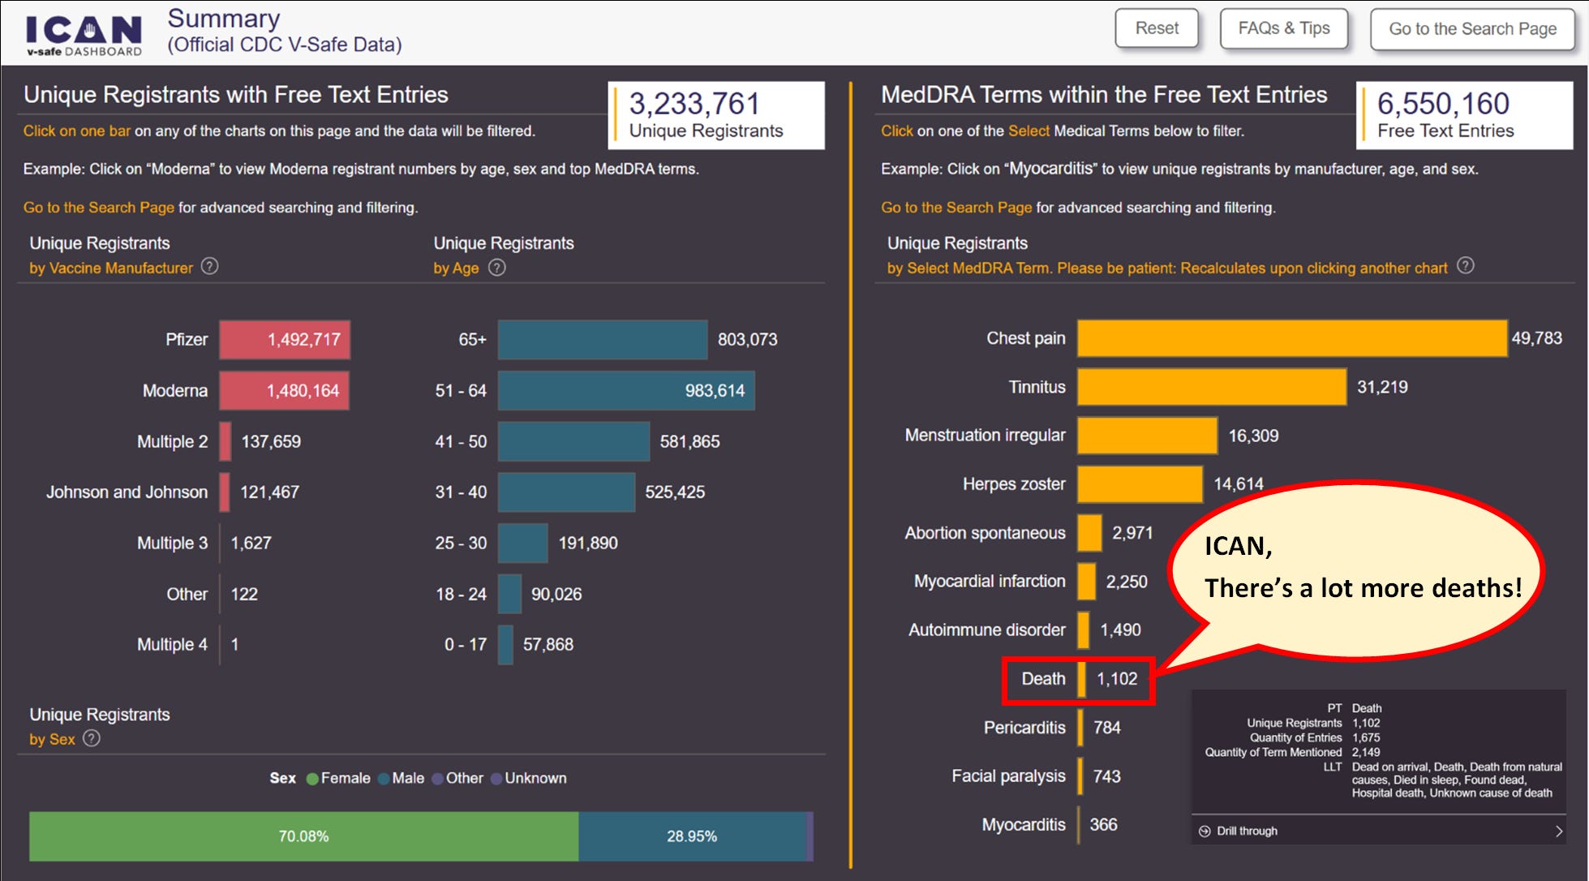This screenshot has height=881, width=1589.
Task: Click 'Quantity of Entries' in the tooltip
Action: [x=1295, y=737]
